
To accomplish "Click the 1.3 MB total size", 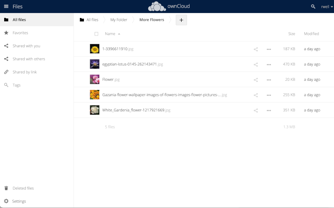I will tap(289, 127).
